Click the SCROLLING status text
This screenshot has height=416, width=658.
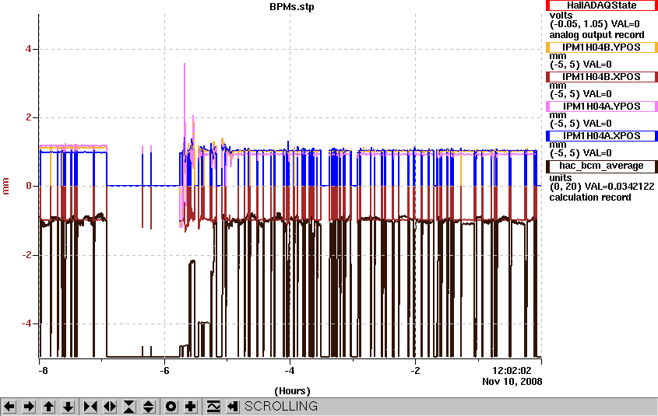coord(281,407)
